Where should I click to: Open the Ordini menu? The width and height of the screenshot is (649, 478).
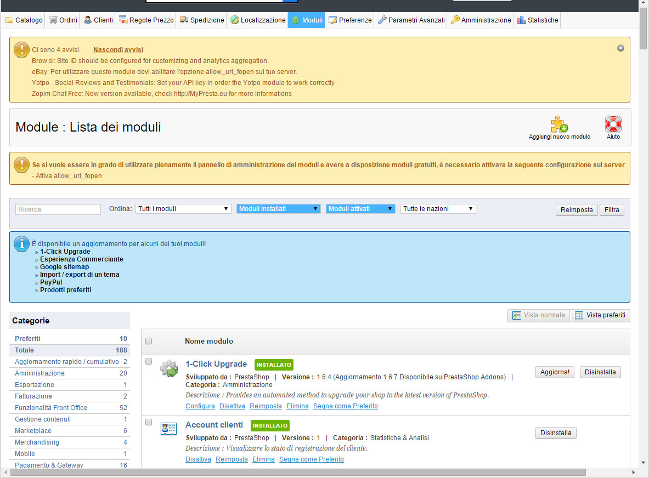(x=63, y=20)
